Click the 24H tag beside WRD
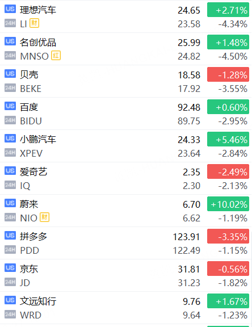The height and width of the screenshot is (327, 252). [x=10, y=315]
